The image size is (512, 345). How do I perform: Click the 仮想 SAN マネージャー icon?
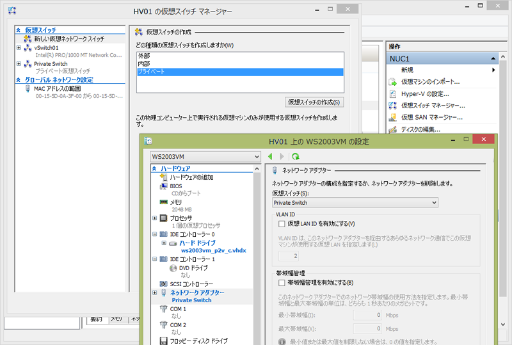pyautogui.click(x=392, y=117)
